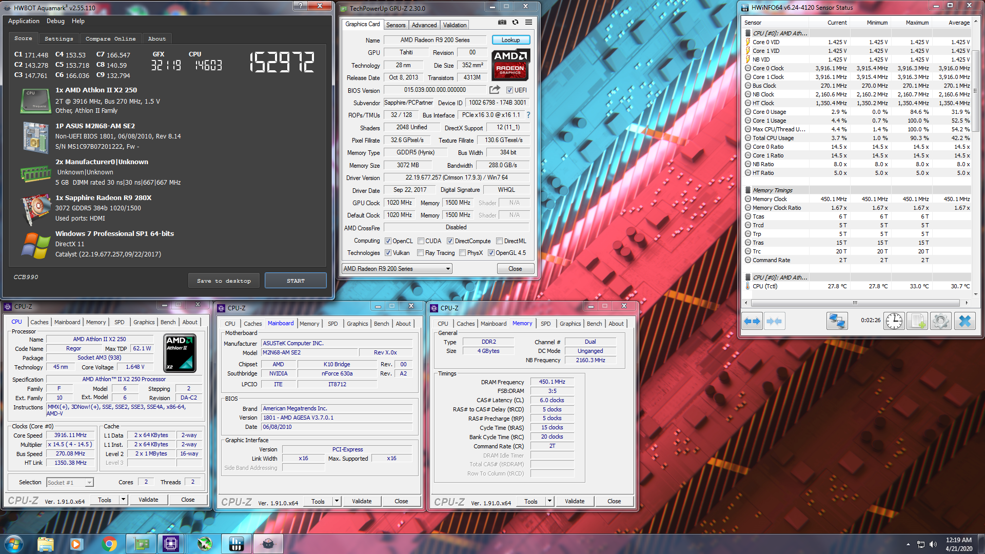Viewport: 985px width, 554px height.
Task: Toggle DirectCompute checkbox
Action: click(450, 241)
